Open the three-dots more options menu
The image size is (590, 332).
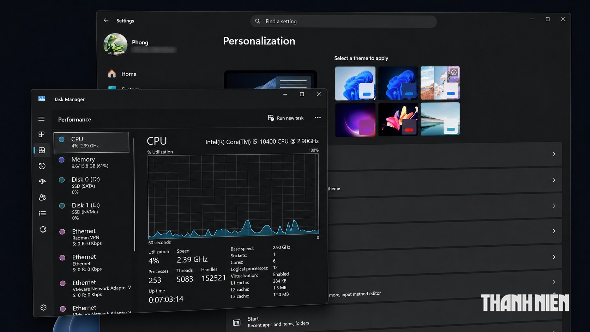[318, 117]
